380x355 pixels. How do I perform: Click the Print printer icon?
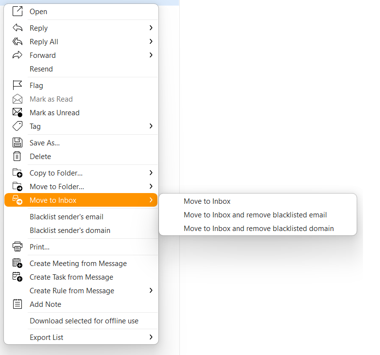[17, 247]
